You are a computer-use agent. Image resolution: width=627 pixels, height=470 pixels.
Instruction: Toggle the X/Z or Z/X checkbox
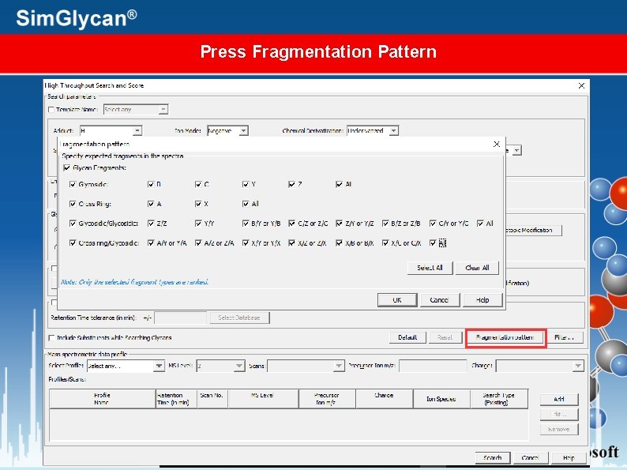(x=292, y=243)
